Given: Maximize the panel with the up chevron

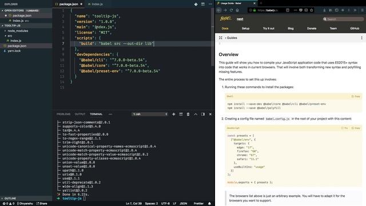Looking at the screenshot, I should tap(196, 114).
